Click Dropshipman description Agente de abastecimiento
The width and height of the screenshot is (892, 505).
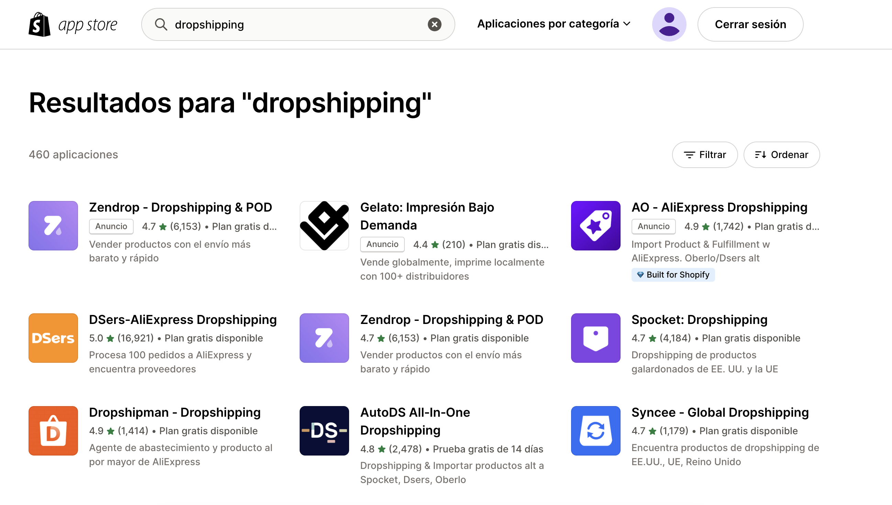click(181, 455)
